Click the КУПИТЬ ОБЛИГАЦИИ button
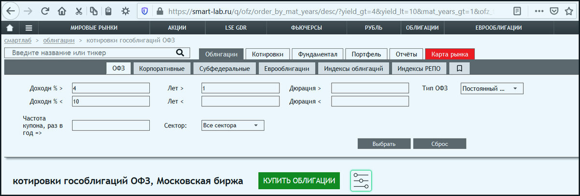Image resolution: width=580 pixels, height=196 pixels. pos(299,181)
